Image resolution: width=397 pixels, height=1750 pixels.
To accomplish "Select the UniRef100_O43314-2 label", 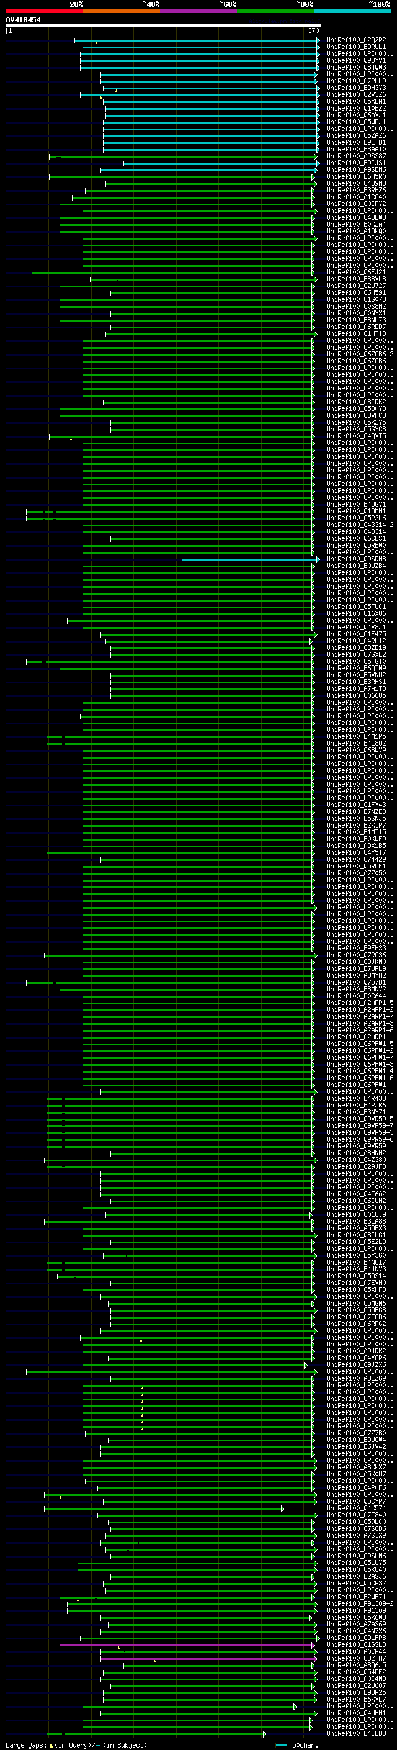I will point(360,525).
